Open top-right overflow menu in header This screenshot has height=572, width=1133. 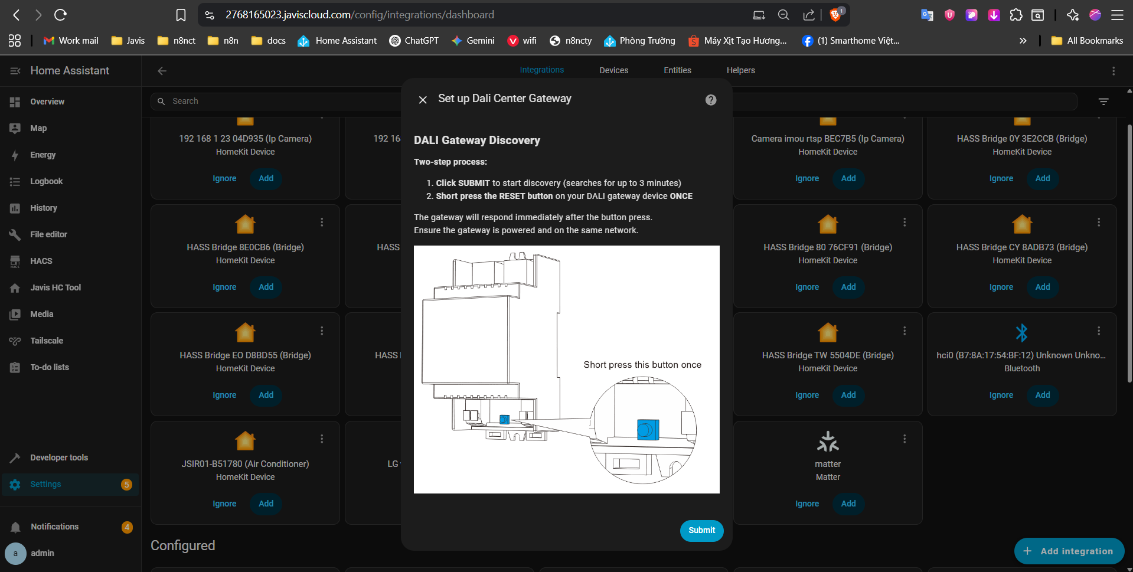(x=1114, y=71)
